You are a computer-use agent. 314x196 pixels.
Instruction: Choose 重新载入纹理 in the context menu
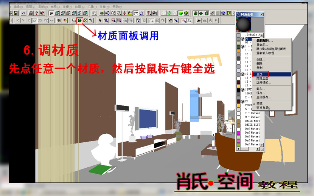[x=271, y=53]
